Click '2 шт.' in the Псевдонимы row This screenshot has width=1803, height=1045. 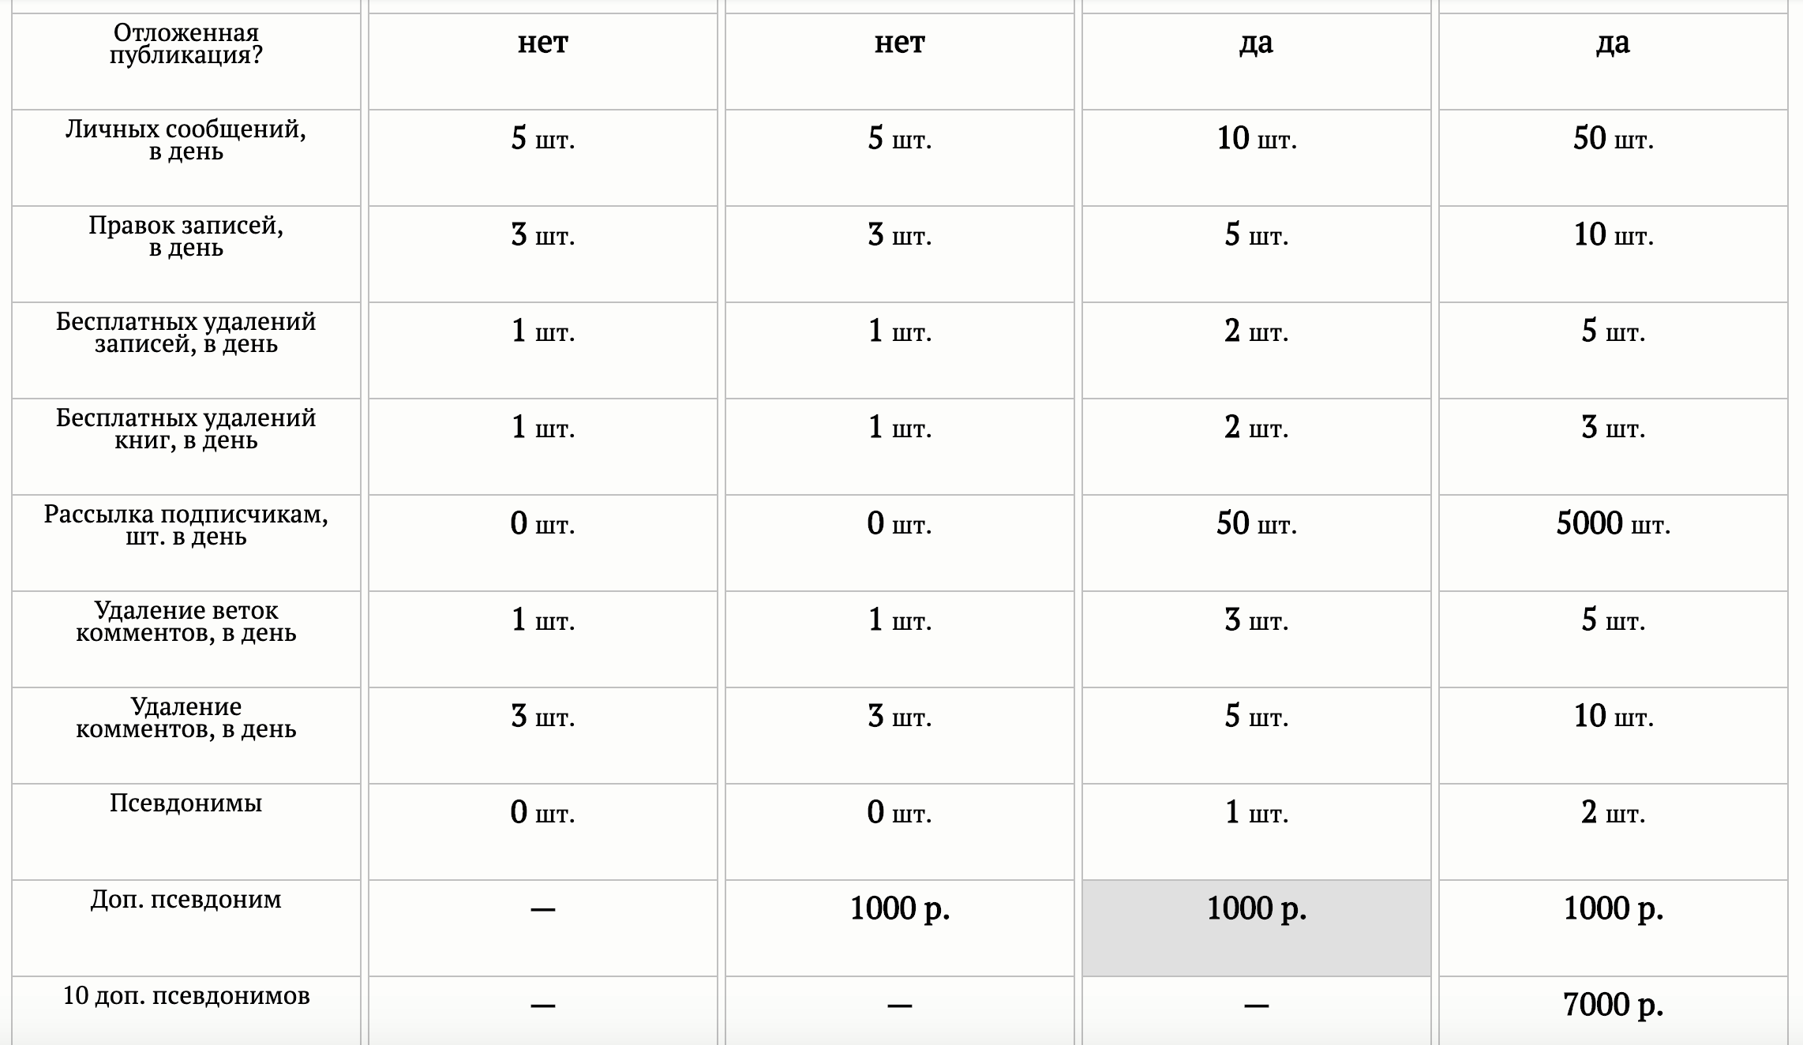(x=1613, y=813)
